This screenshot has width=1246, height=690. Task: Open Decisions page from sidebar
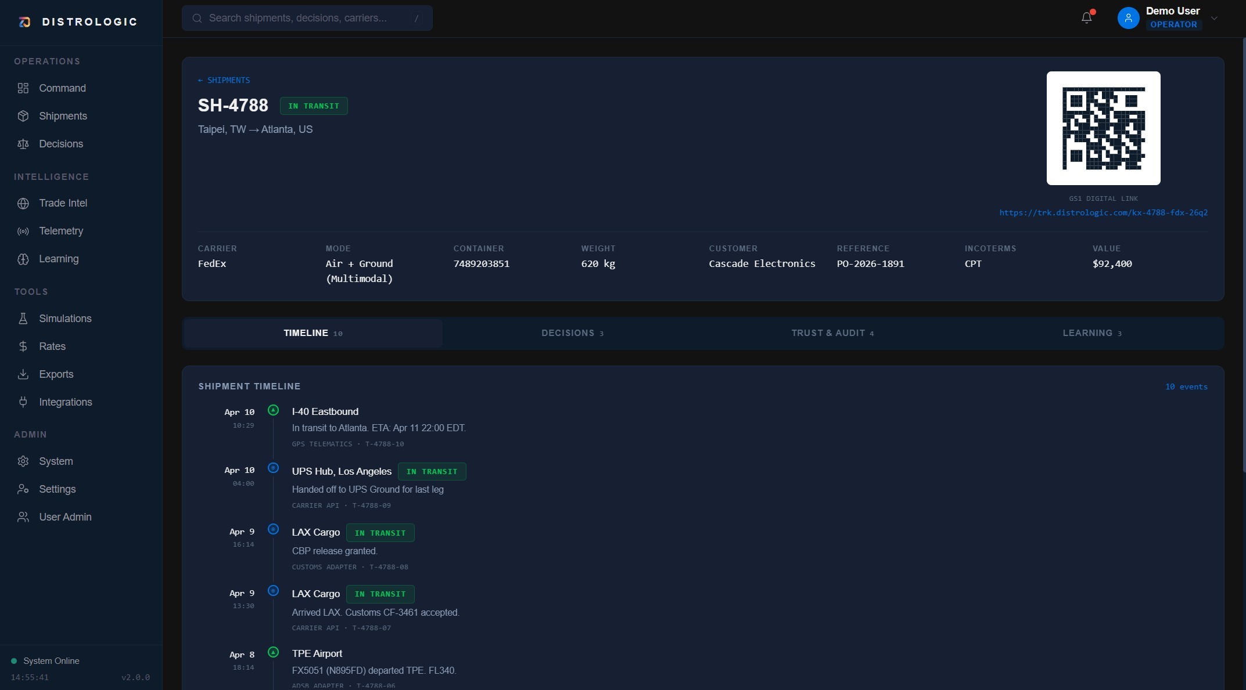(61, 144)
